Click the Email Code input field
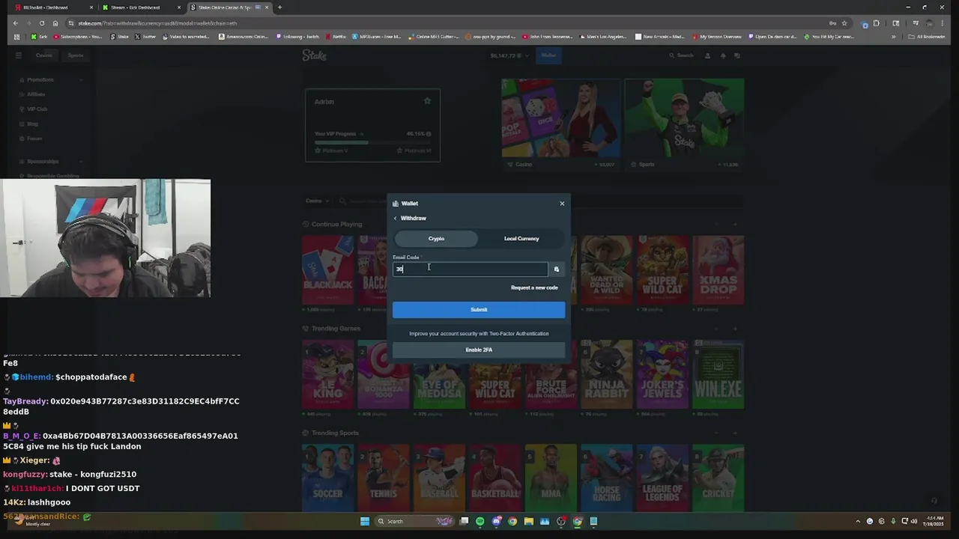959x539 pixels. click(x=471, y=269)
